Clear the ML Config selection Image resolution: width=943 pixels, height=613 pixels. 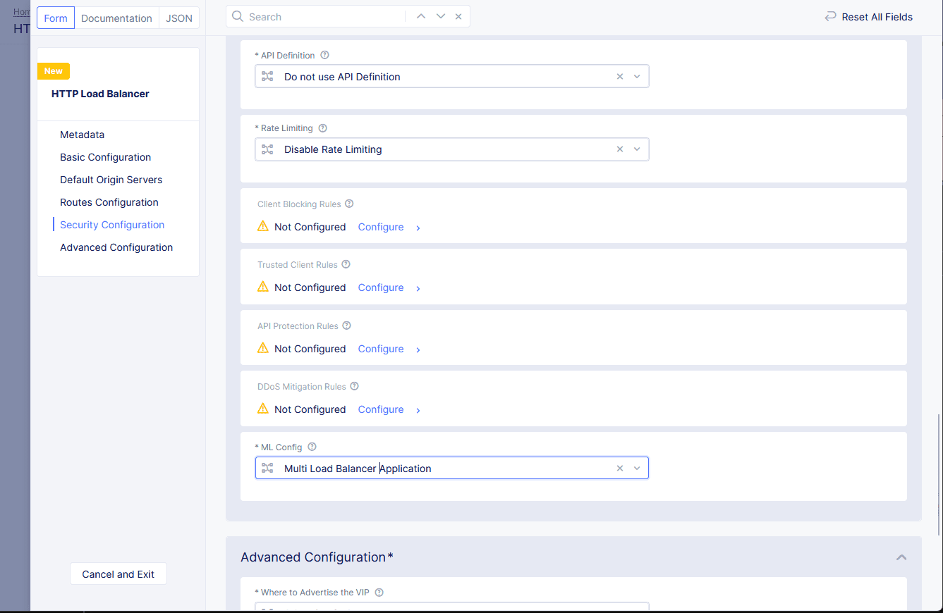620,469
